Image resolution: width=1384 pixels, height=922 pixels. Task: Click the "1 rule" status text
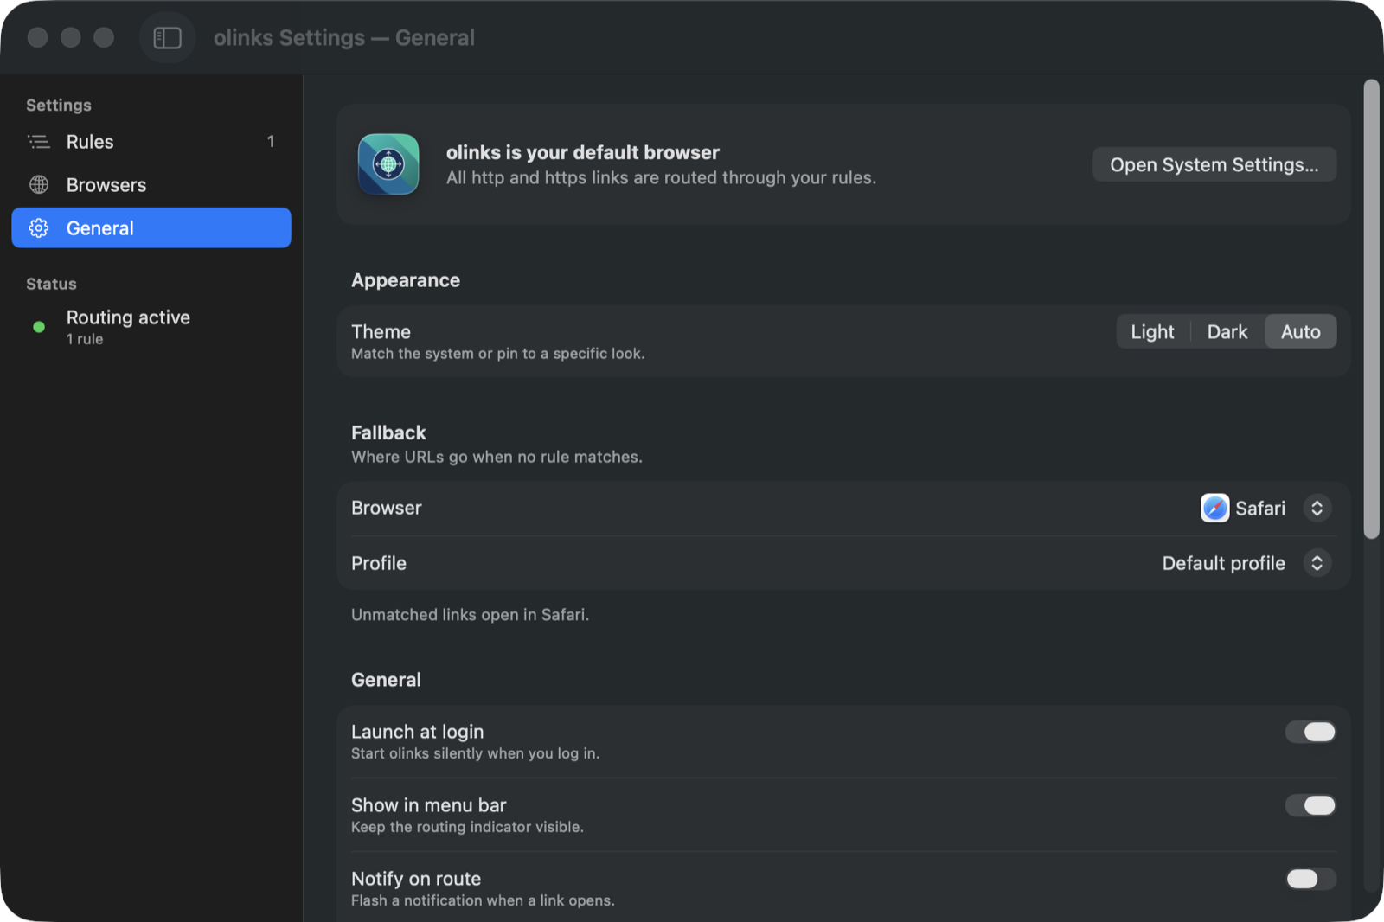coord(85,339)
